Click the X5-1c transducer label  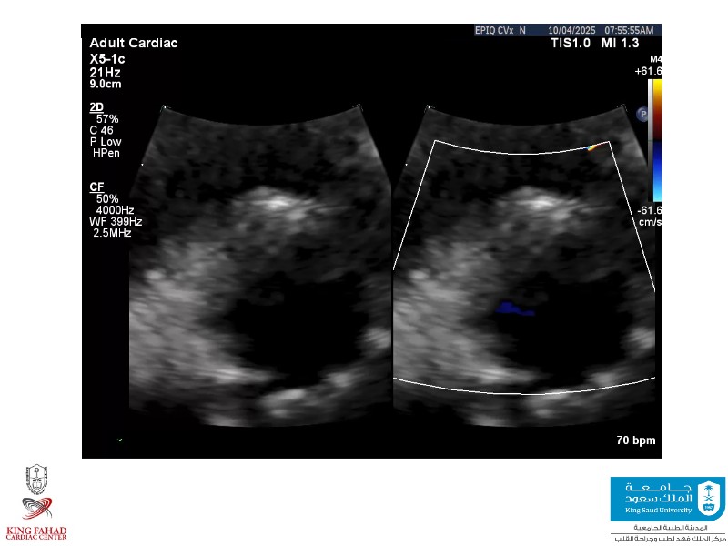[107, 58]
